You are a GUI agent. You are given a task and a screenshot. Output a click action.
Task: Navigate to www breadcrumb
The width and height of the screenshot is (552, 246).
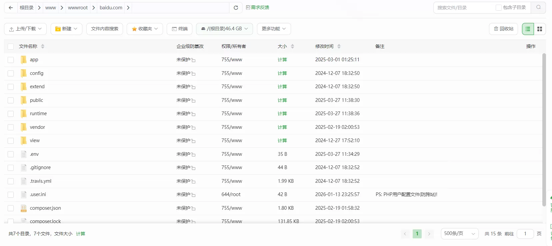point(51,8)
